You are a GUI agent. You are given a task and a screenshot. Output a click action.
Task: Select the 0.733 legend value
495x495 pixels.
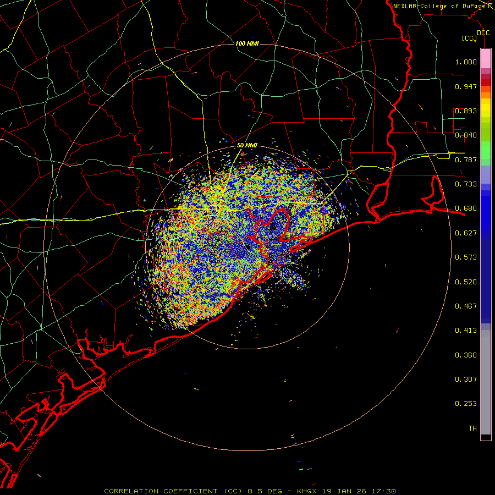pos(466,184)
